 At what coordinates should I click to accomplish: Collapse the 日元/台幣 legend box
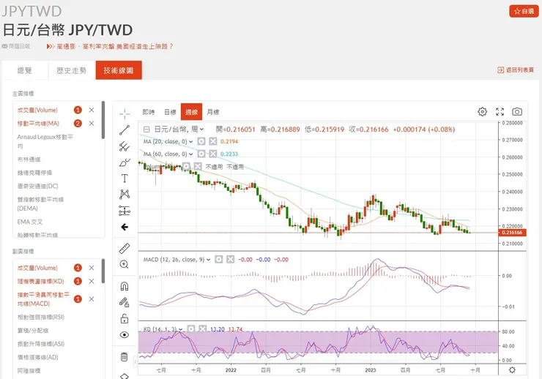146,130
